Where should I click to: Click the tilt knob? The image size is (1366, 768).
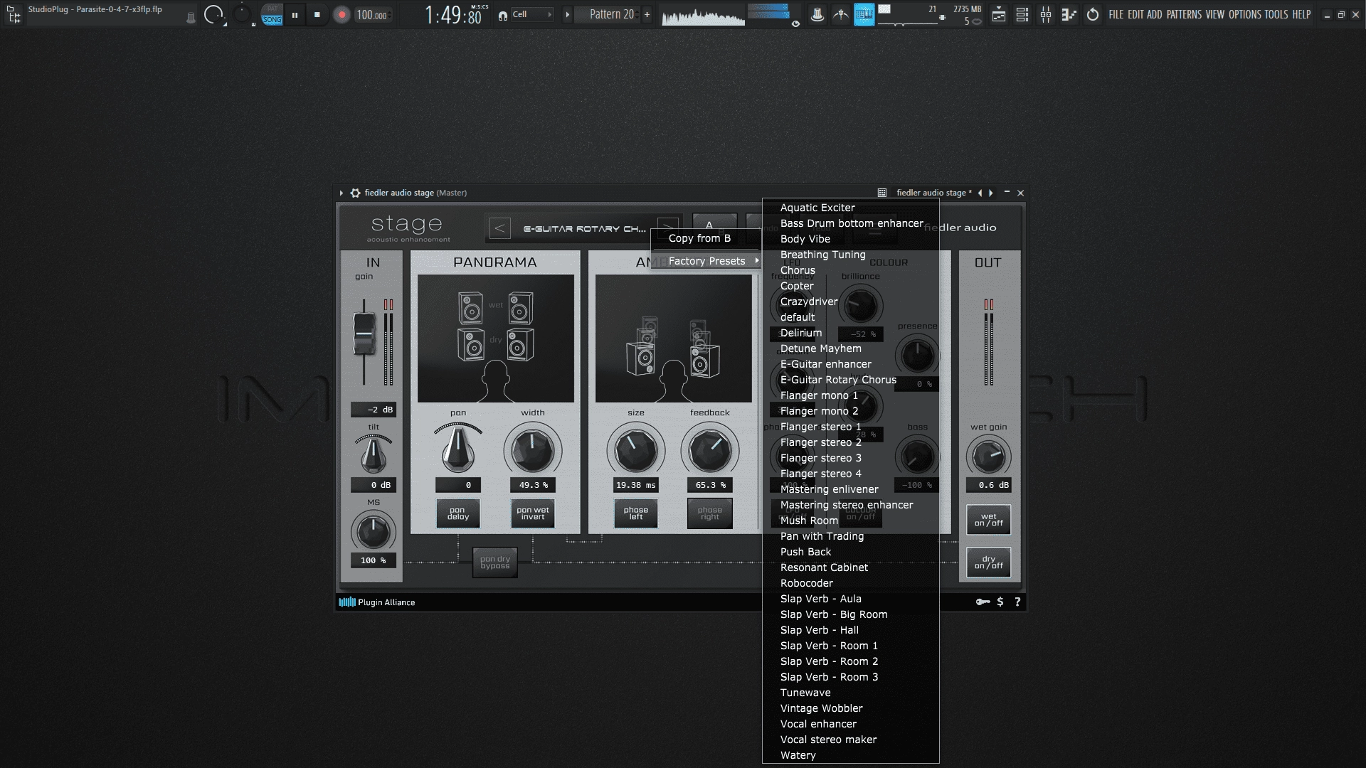click(x=374, y=455)
